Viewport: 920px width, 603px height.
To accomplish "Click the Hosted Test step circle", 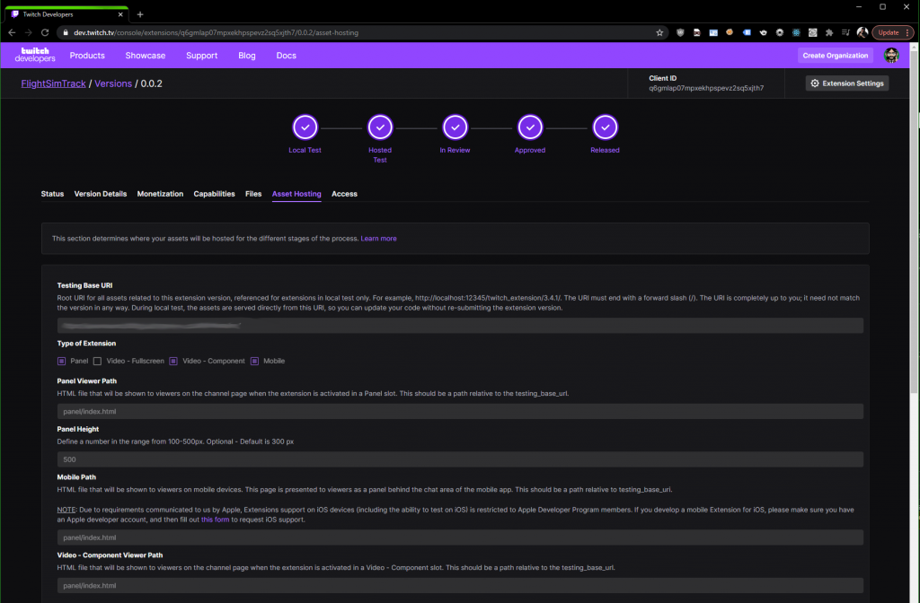I will click(x=380, y=127).
